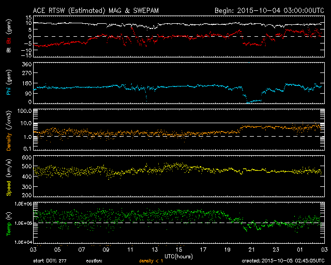Click hour 05 on the time axis
Image resolution: width=331 pixels, height=265 pixels.
(x=57, y=249)
